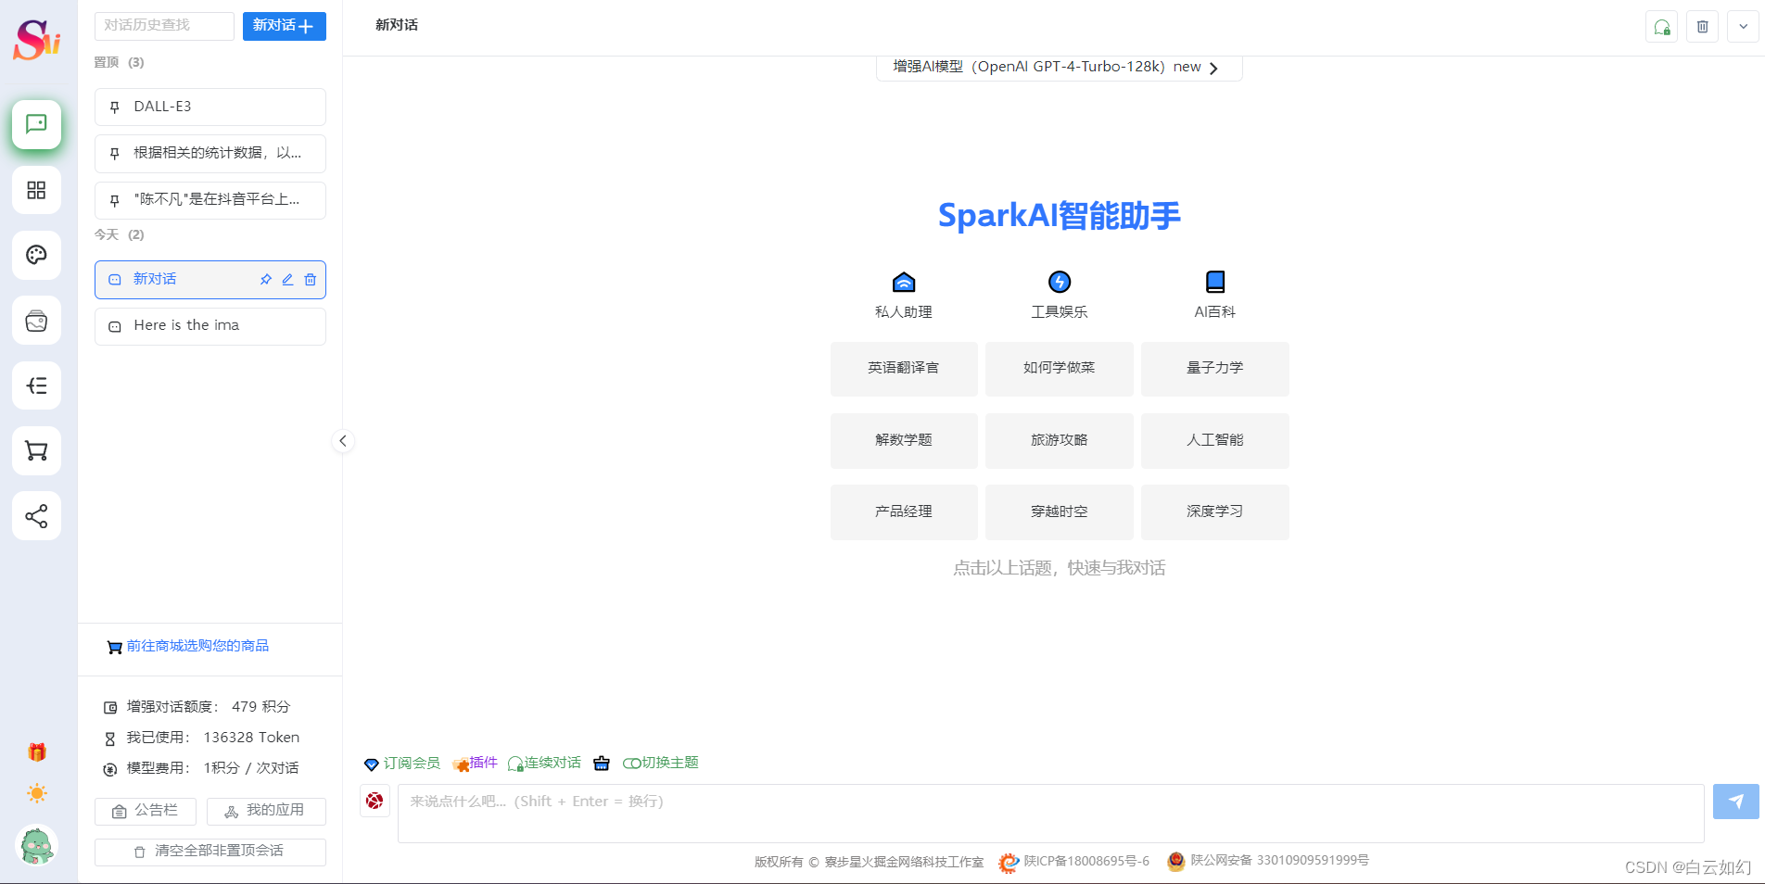Collapse the conversation sidebar panel
This screenshot has height=884, width=1765.
click(343, 441)
